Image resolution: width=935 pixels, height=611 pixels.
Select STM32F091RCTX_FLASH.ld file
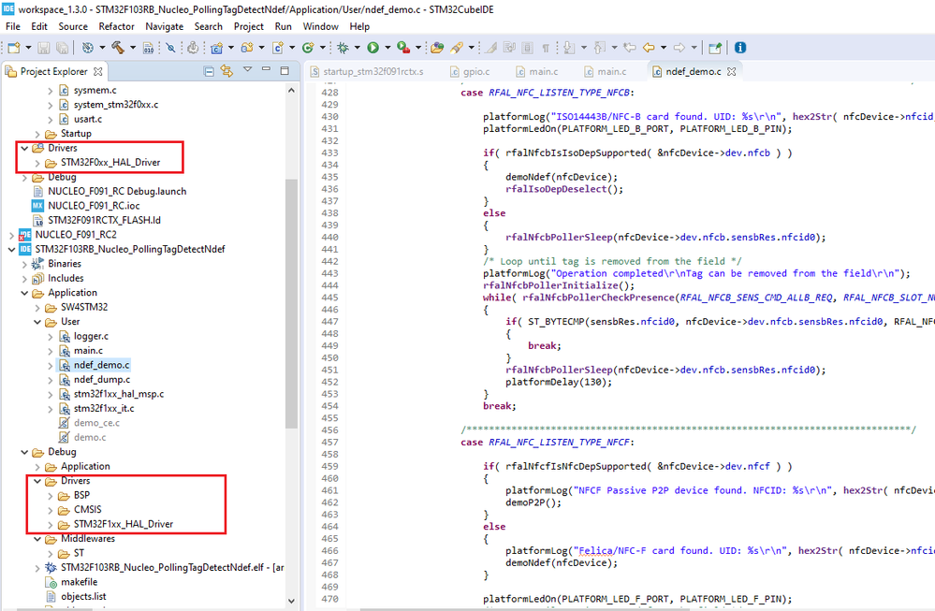(104, 220)
